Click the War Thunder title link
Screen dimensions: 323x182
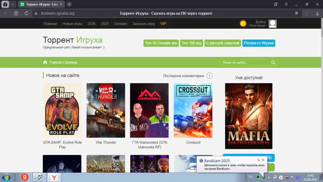pyautogui.click(x=106, y=142)
